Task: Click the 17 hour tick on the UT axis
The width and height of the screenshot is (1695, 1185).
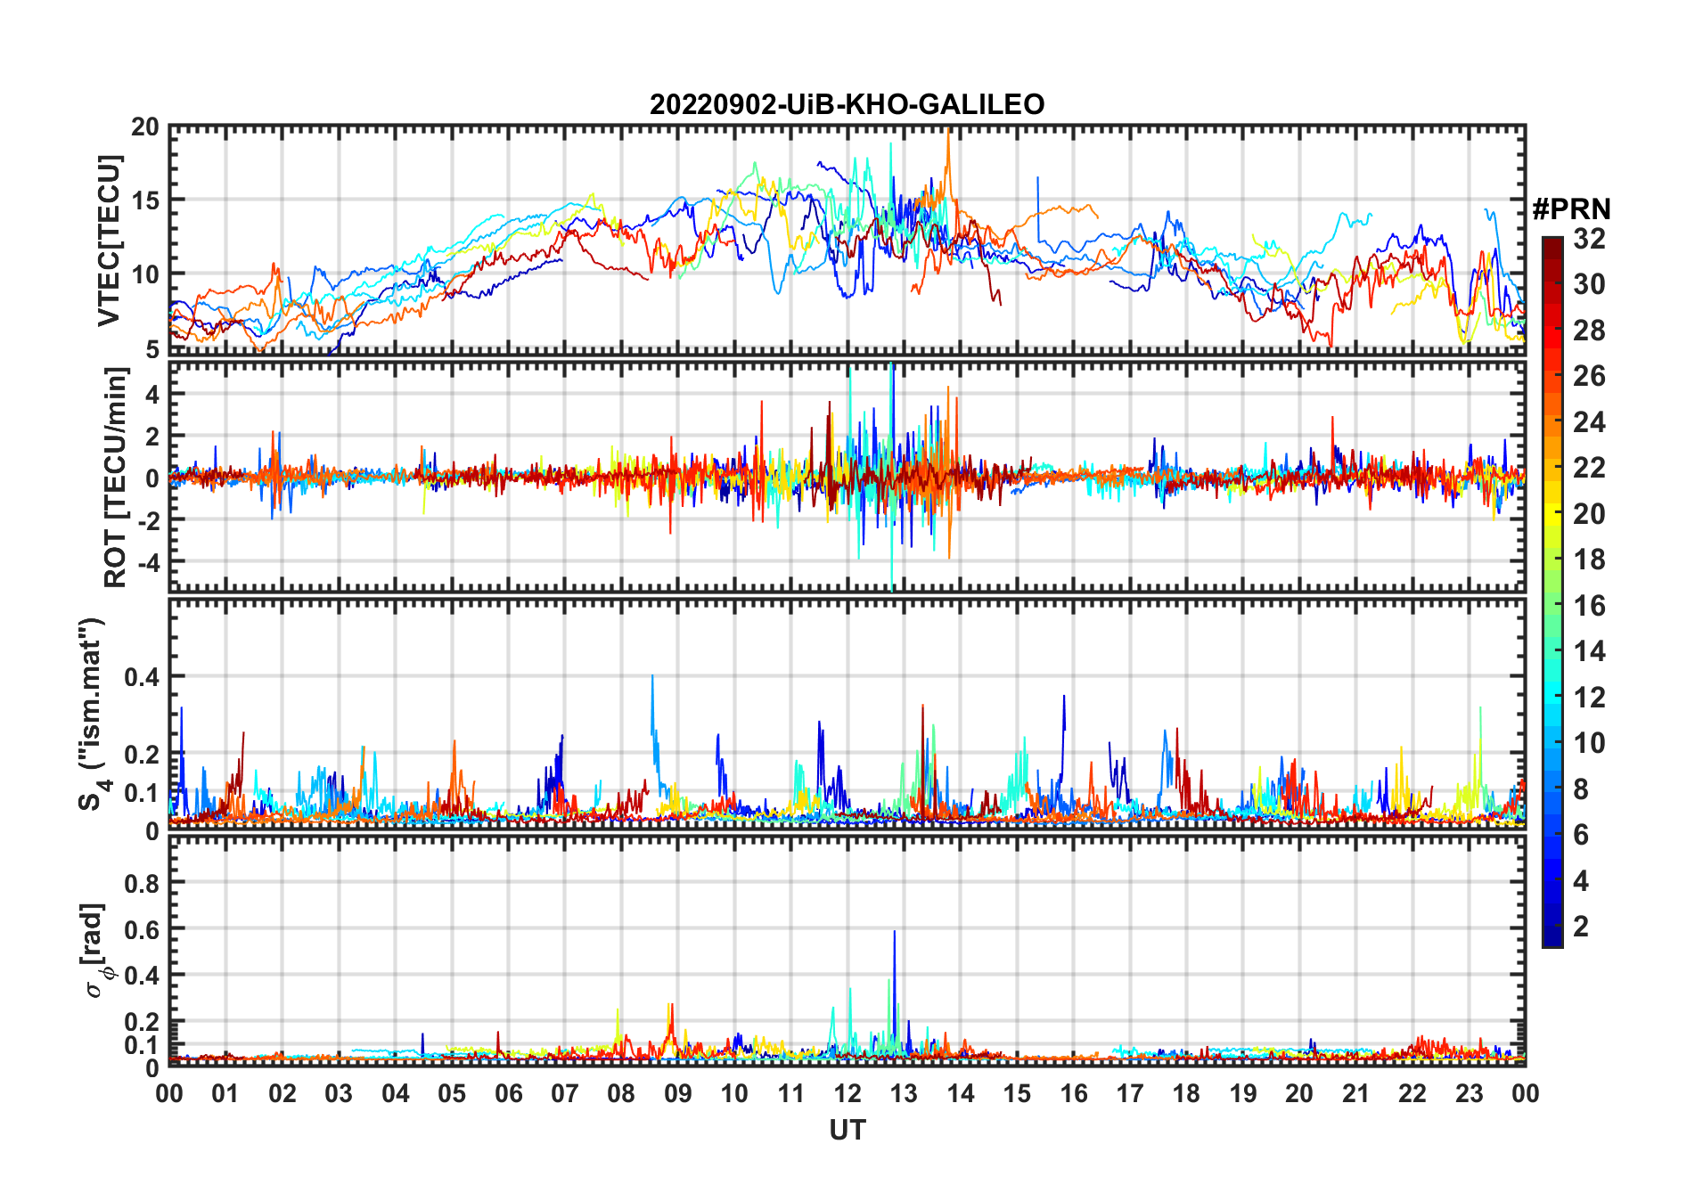Action: point(1130,1093)
